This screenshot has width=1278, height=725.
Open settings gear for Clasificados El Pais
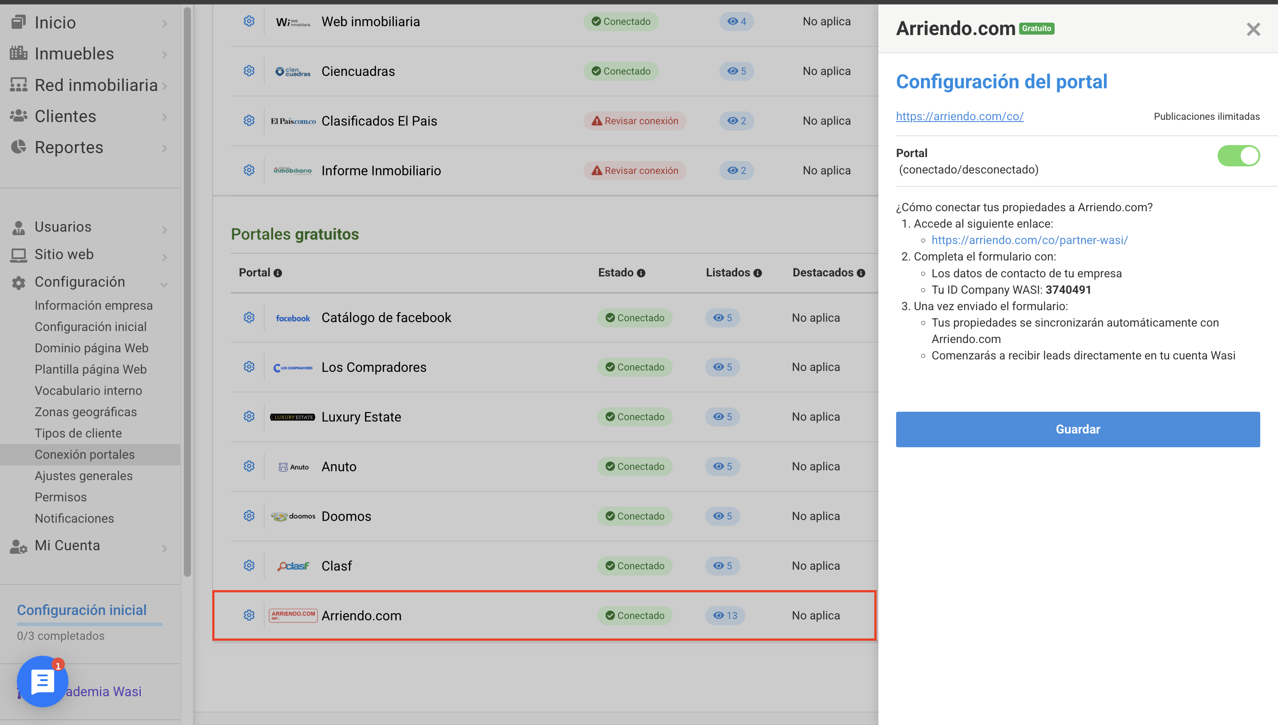(249, 121)
